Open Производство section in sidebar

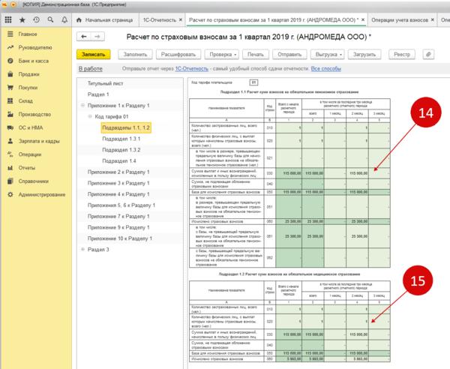coord(34,114)
